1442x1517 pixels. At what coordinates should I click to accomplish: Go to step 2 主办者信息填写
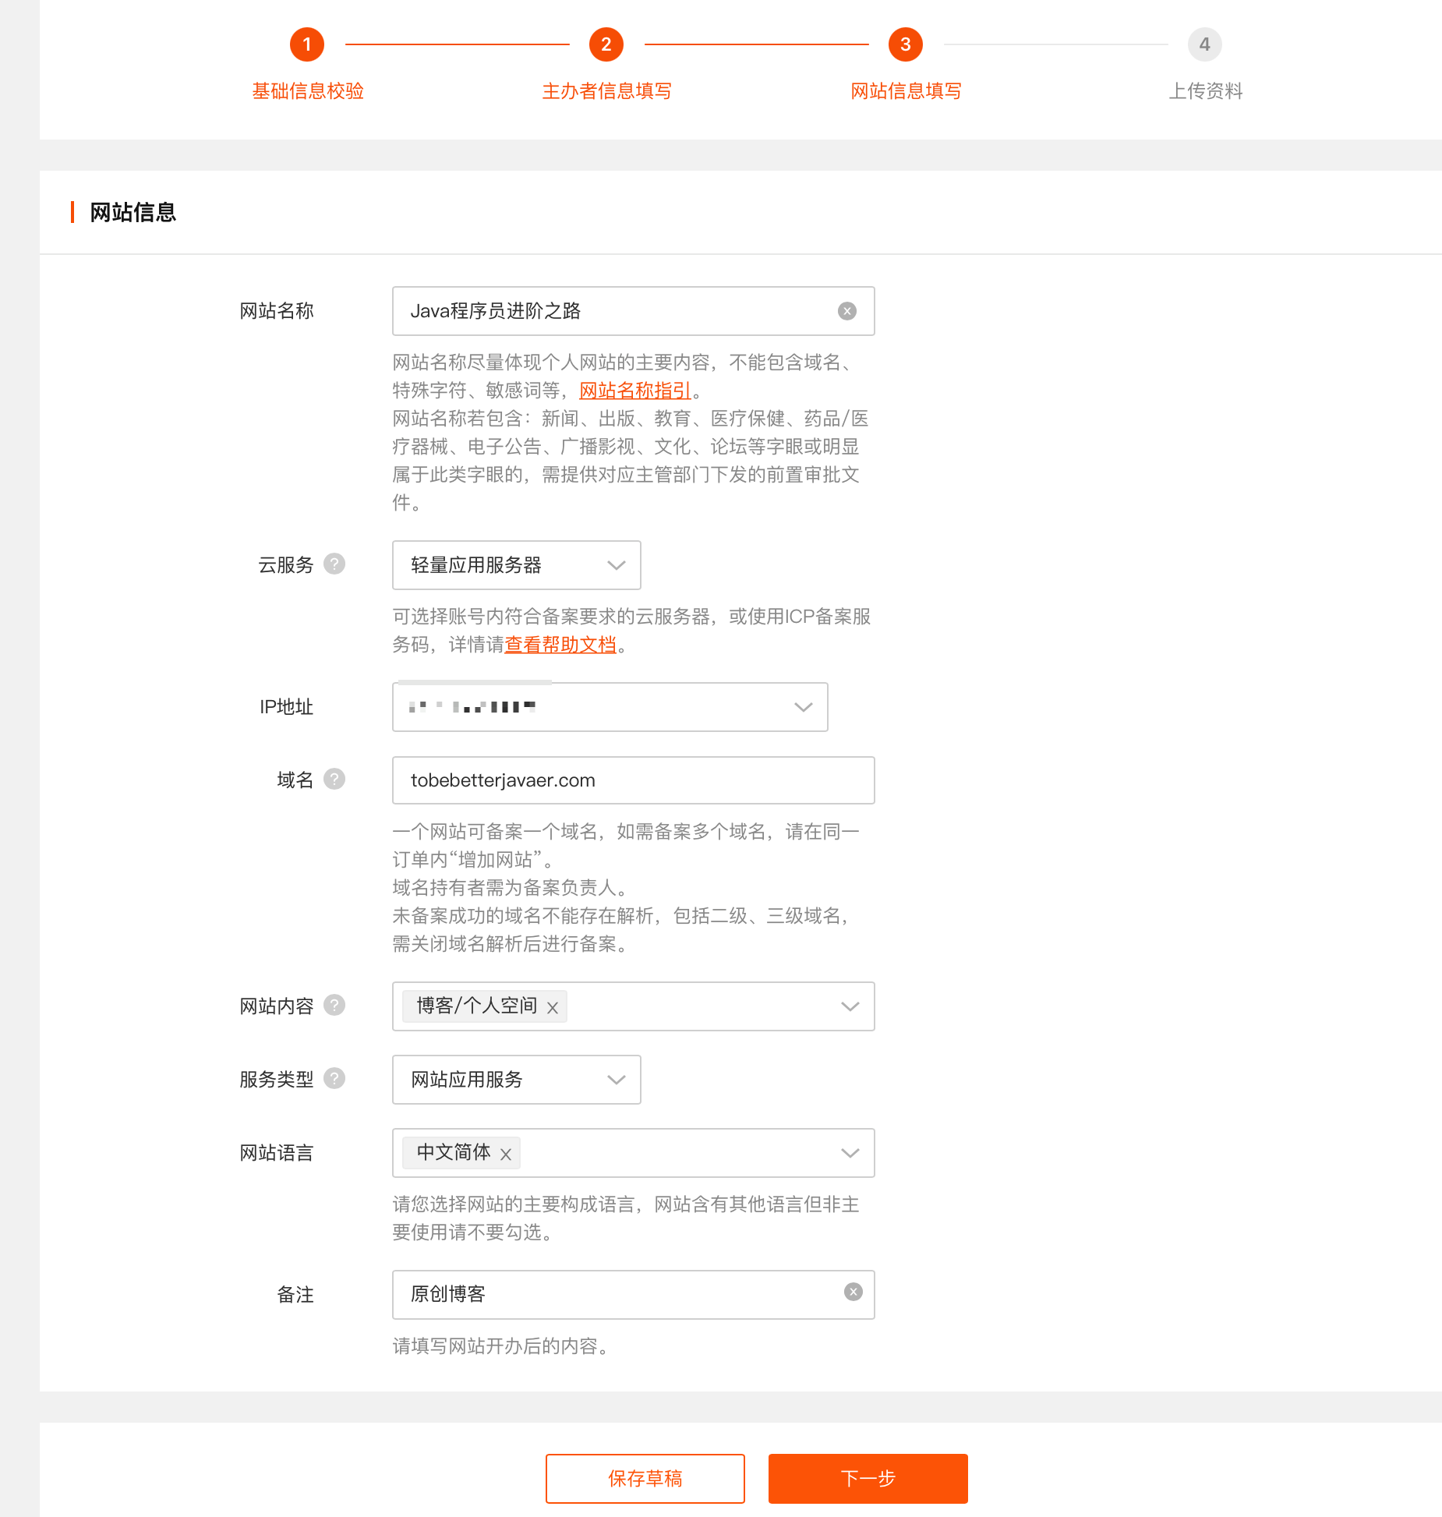point(606,44)
